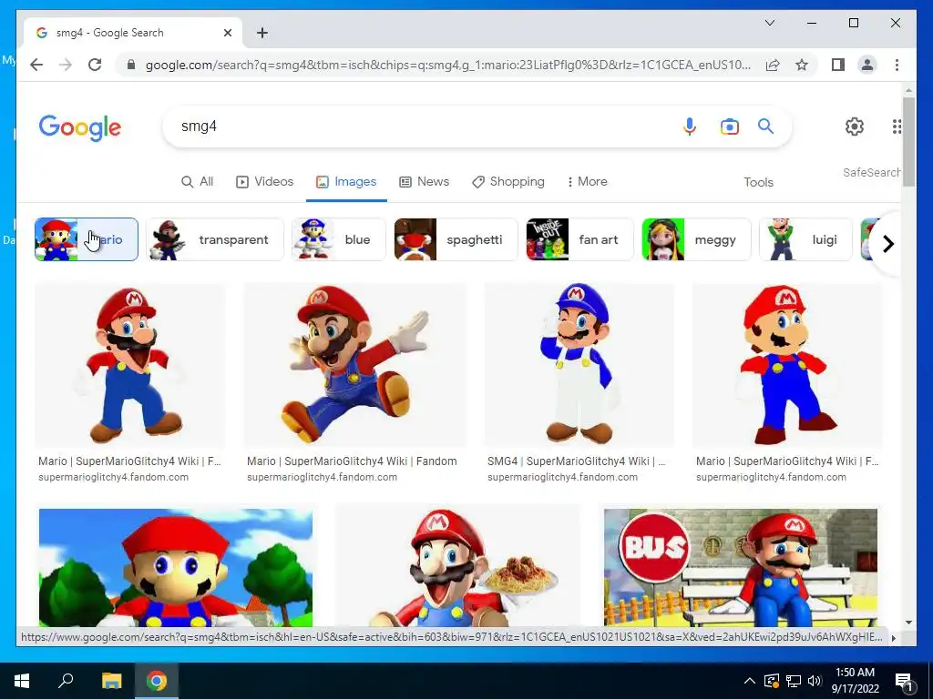This screenshot has width=933, height=699.
Task: Open the Chrome profile avatar
Action: point(867,65)
